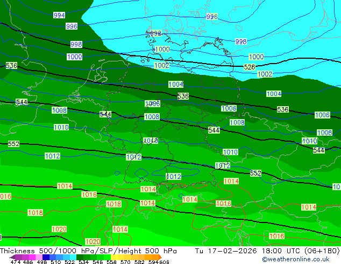Select the 528 height contour label
The width and height of the screenshot is (341, 264).
249,67
